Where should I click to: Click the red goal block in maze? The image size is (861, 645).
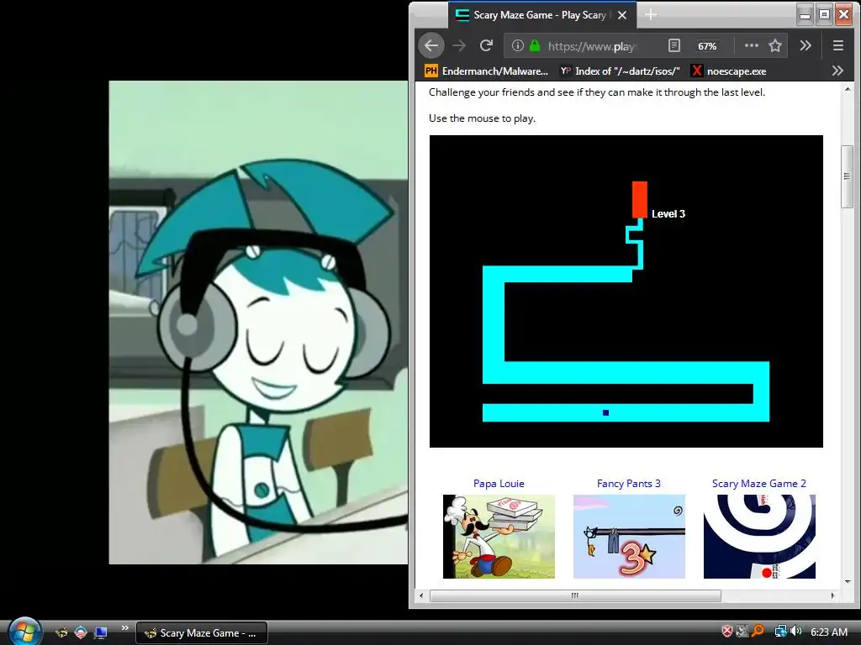click(x=640, y=200)
